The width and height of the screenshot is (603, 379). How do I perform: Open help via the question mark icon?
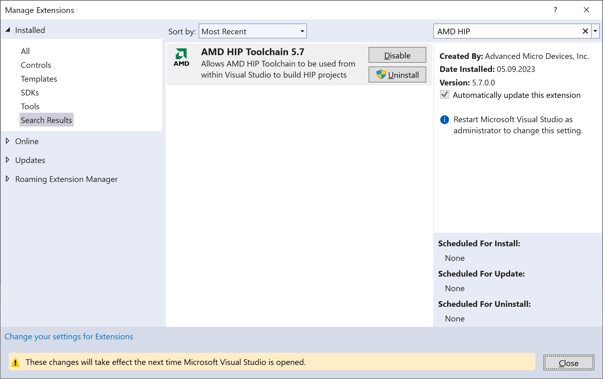pyautogui.click(x=555, y=10)
